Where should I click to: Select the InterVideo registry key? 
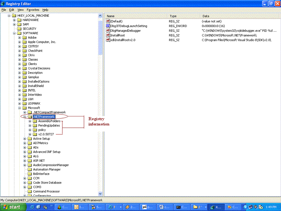(35, 95)
